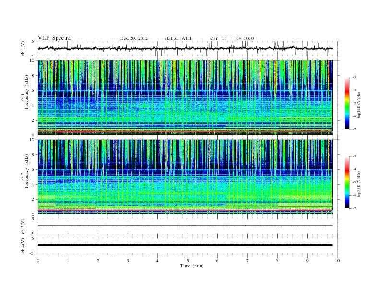Screen dimensions: 380x293
Task: Click the ch.3 flat waveform line
Action: point(185,226)
